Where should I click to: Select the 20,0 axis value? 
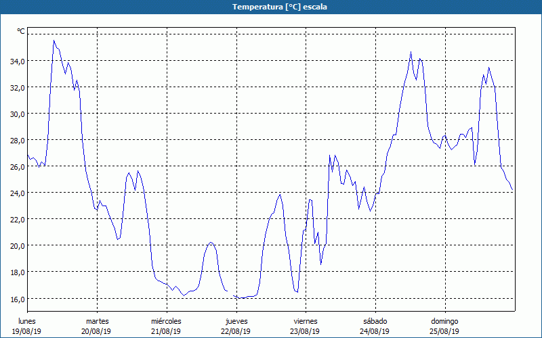click(x=18, y=246)
